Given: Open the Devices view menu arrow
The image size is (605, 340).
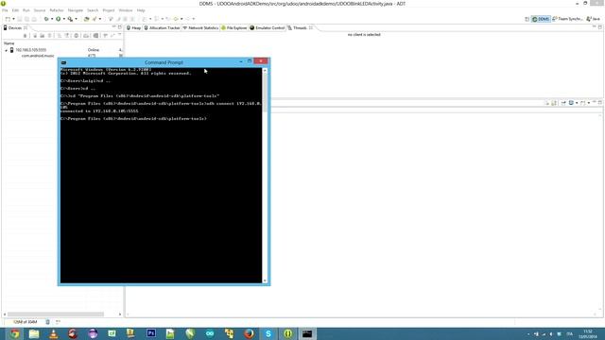Looking at the screenshot, I should pyautogui.click(x=120, y=35).
